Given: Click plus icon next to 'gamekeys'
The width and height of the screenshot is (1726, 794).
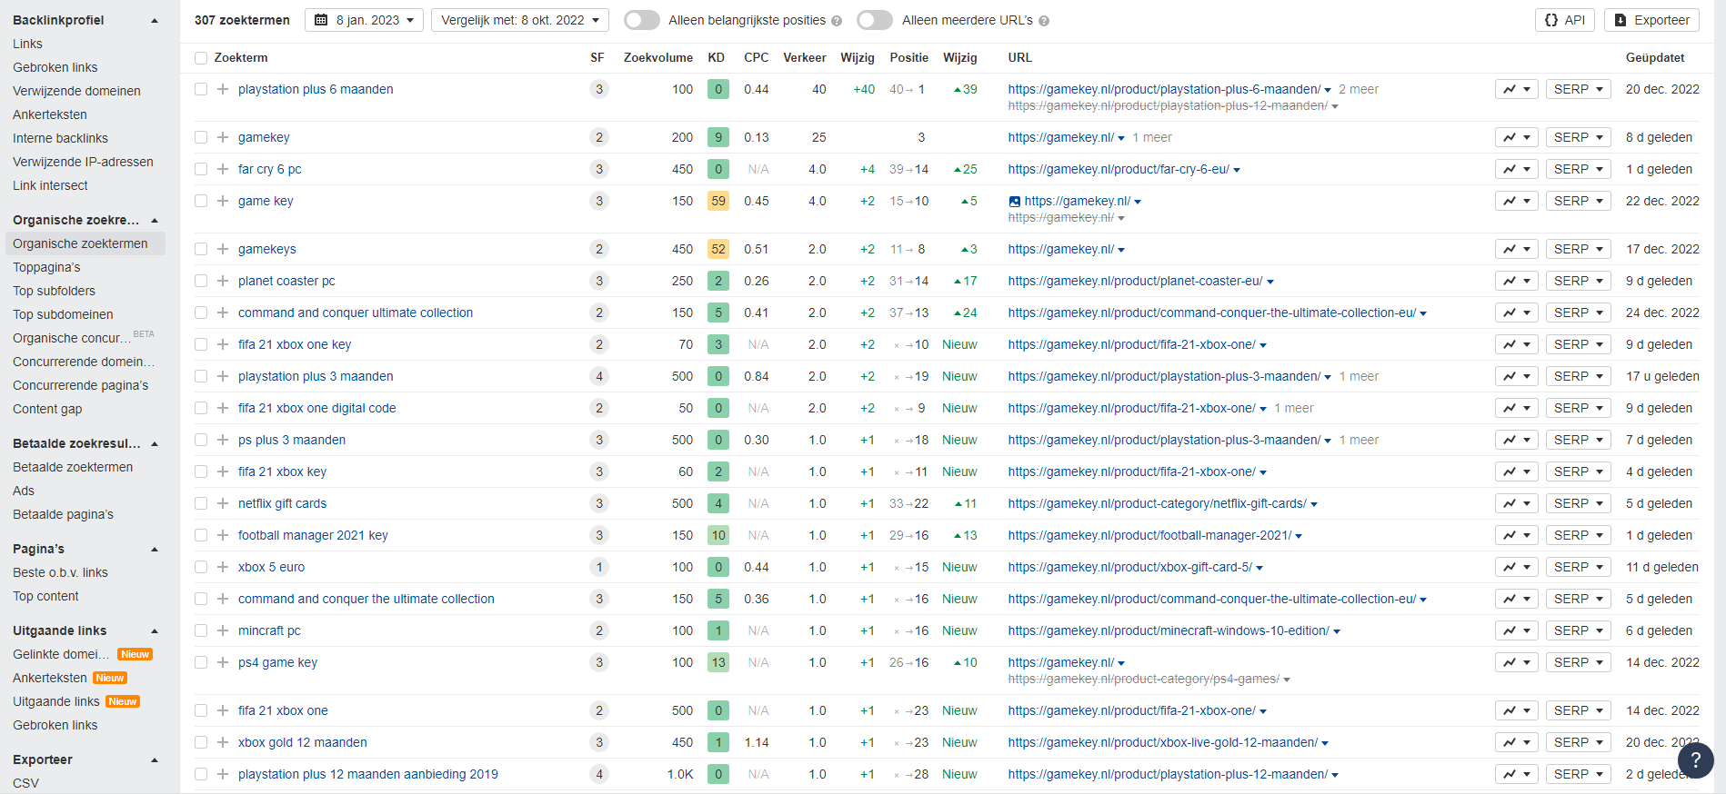Looking at the screenshot, I should tap(222, 249).
